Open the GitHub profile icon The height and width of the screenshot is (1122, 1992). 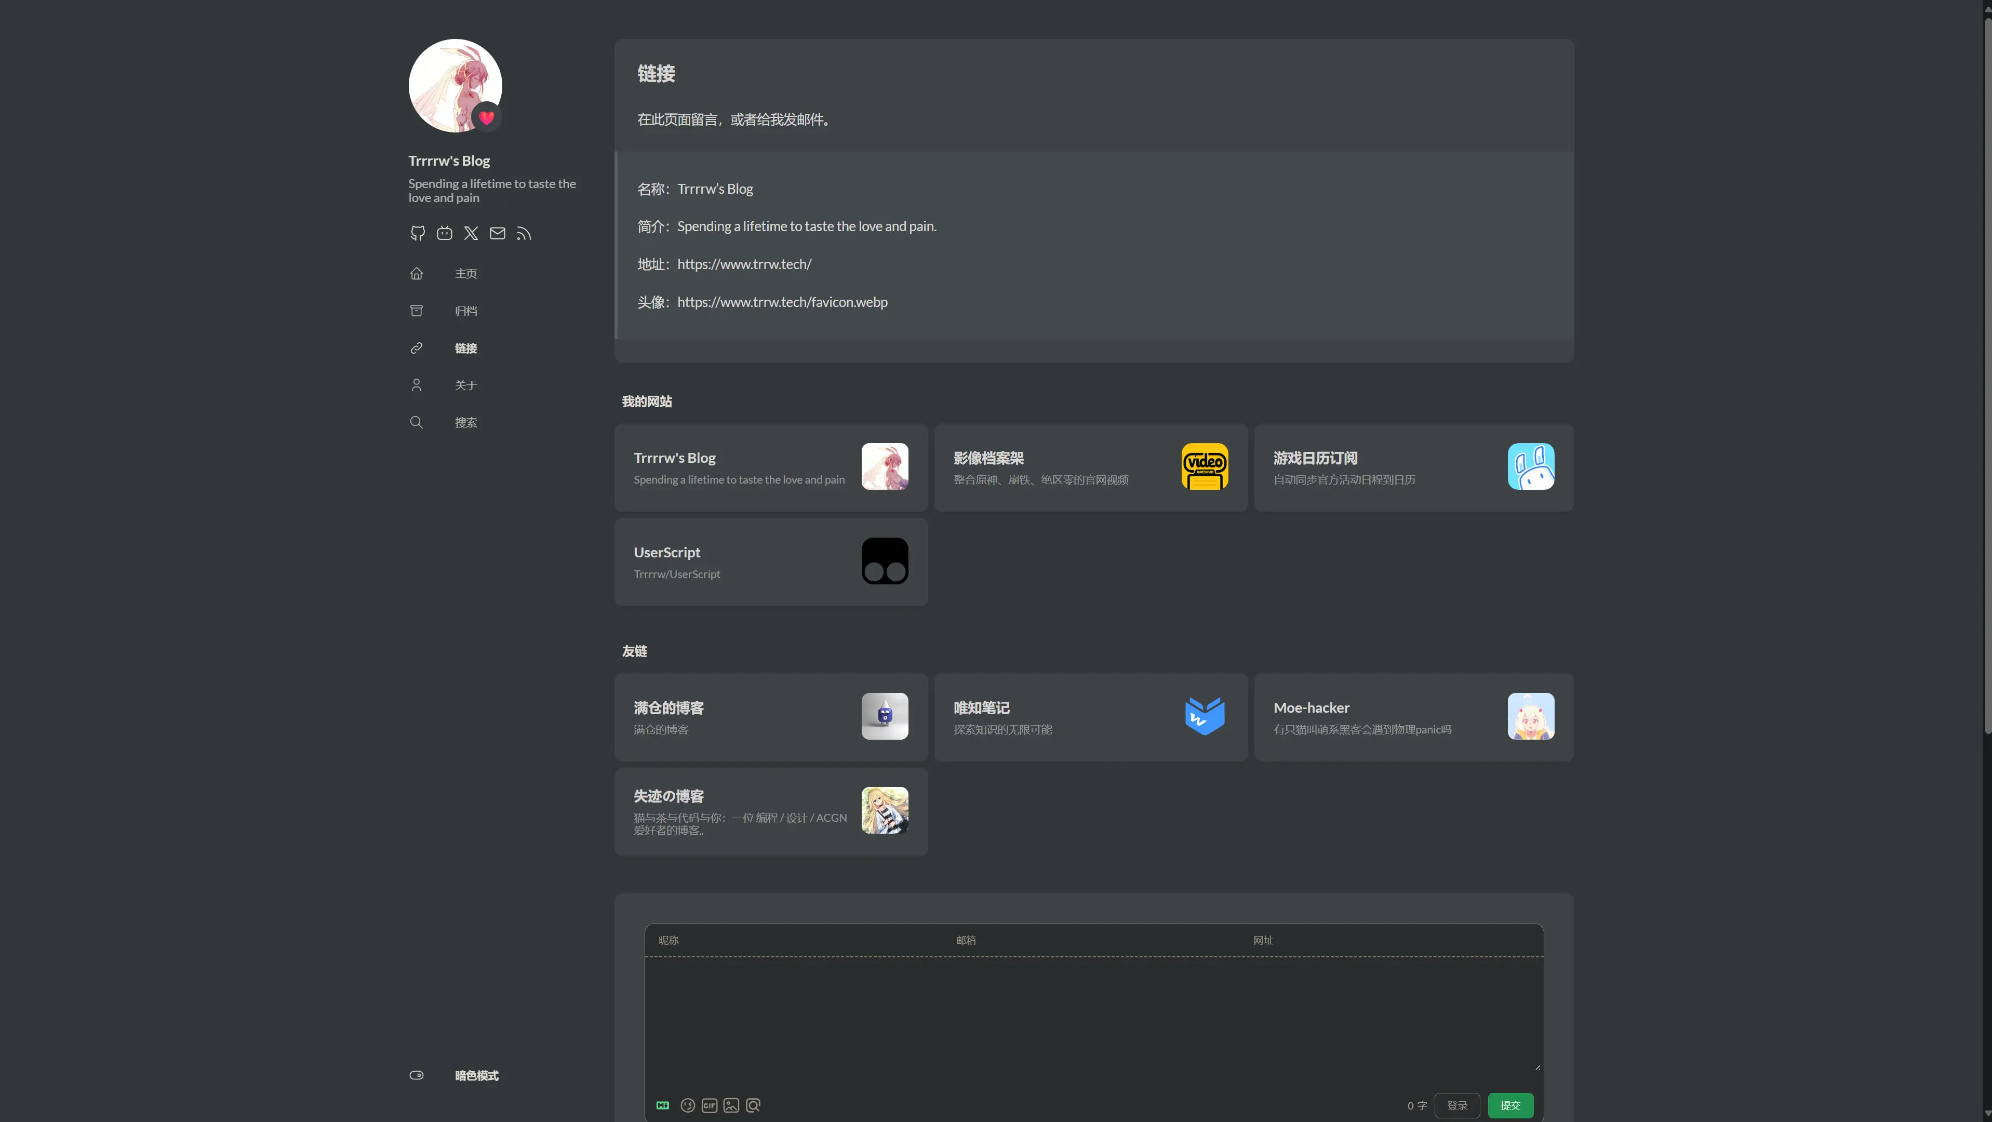(418, 233)
